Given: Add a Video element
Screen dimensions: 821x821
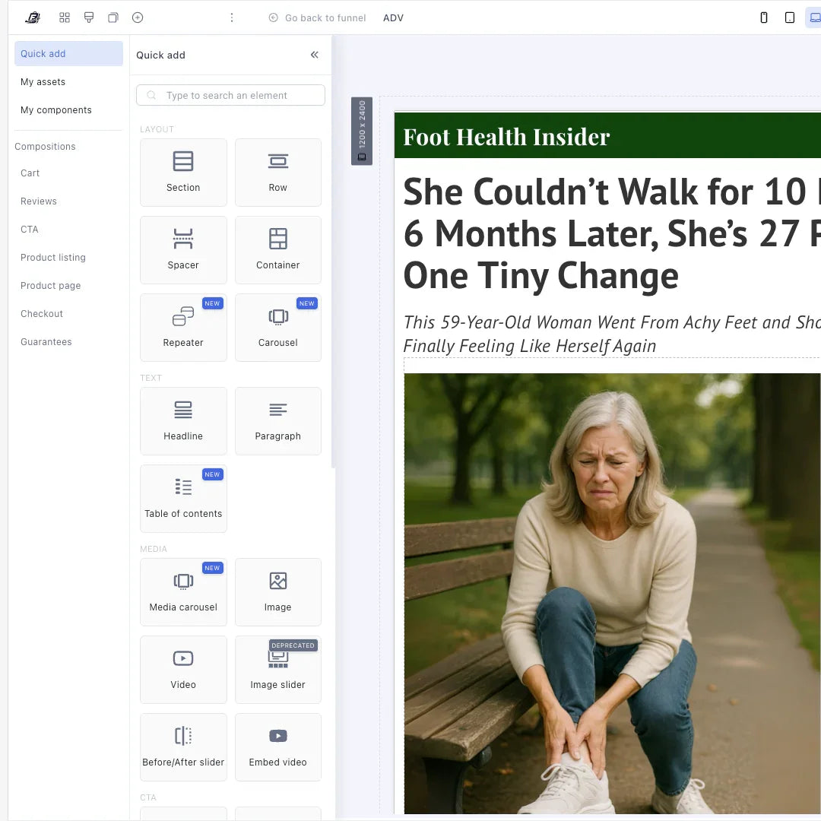Looking at the screenshot, I should tap(183, 670).
